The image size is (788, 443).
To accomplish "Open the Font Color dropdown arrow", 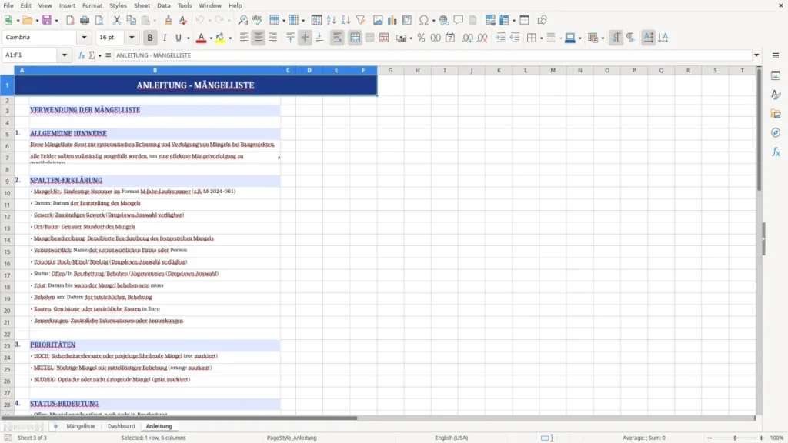I will [211, 38].
